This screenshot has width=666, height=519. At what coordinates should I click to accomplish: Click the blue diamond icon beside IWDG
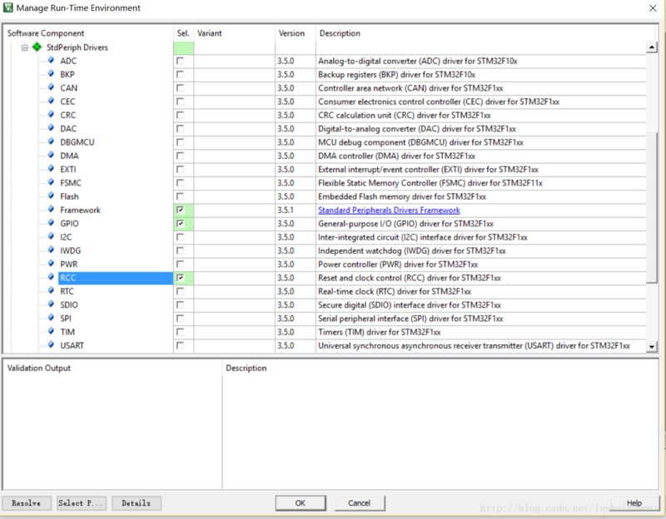tap(51, 250)
